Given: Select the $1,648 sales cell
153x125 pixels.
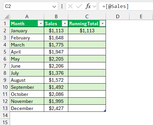Looking at the screenshot, I should point(56,38).
